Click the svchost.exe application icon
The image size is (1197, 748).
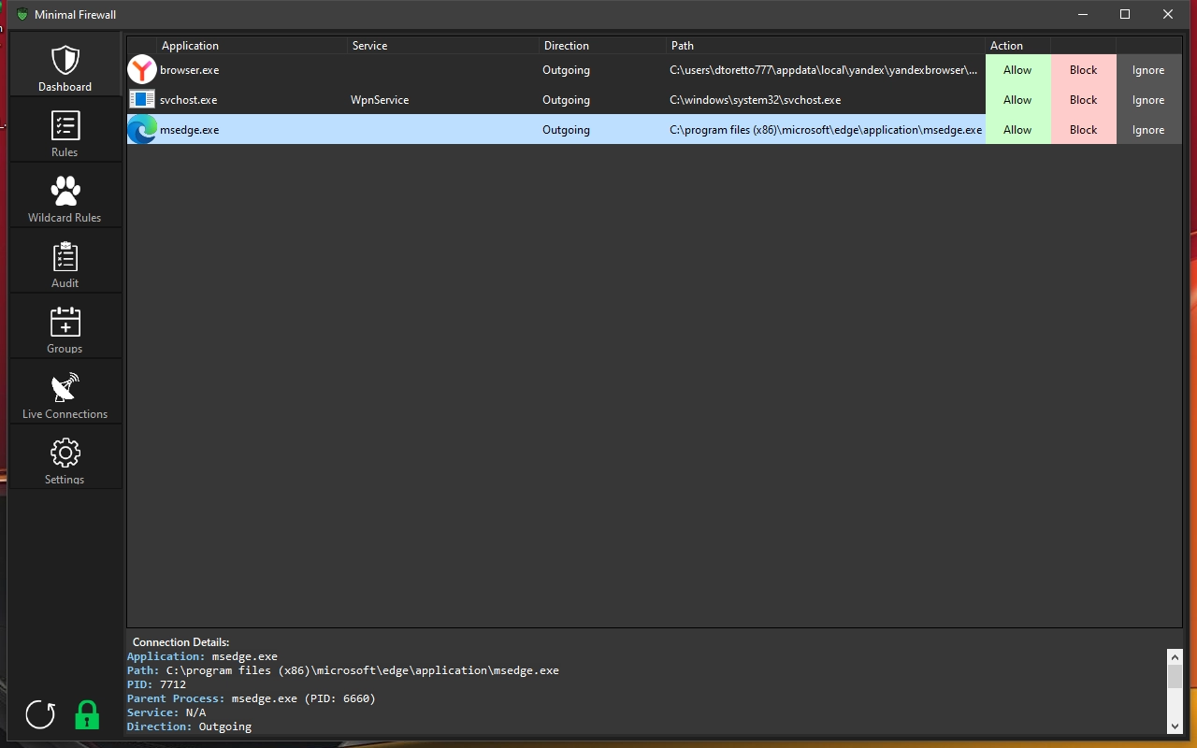(x=142, y=99)
